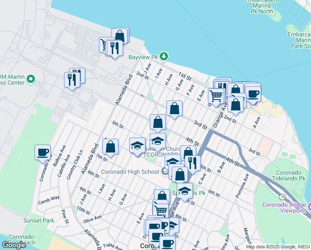Click the F Ave street label
Screen dimensions: 311x250
click(190, 90)
